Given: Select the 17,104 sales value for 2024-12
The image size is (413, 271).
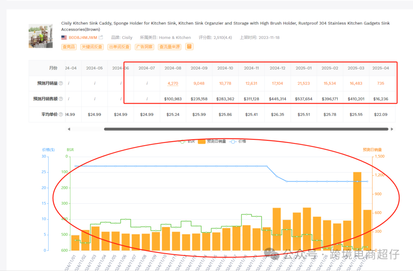Looking at the screenshot, I should pyautogui.click(x=277, y=83).
